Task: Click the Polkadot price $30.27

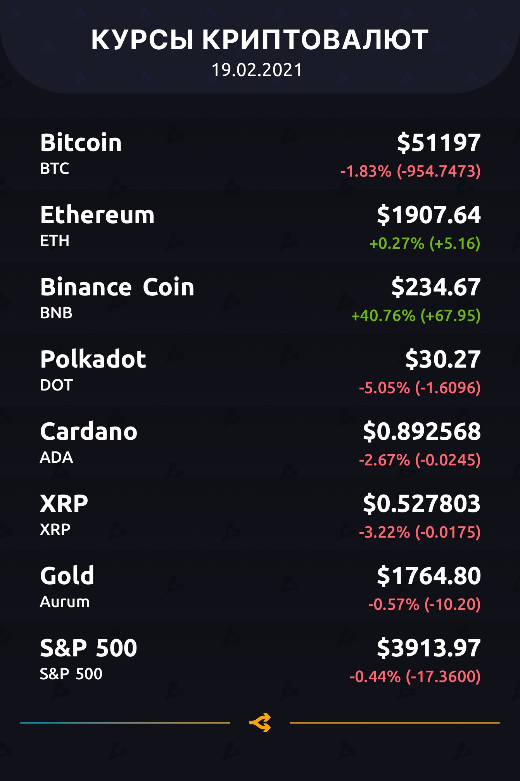Action: tap(442, 359)
